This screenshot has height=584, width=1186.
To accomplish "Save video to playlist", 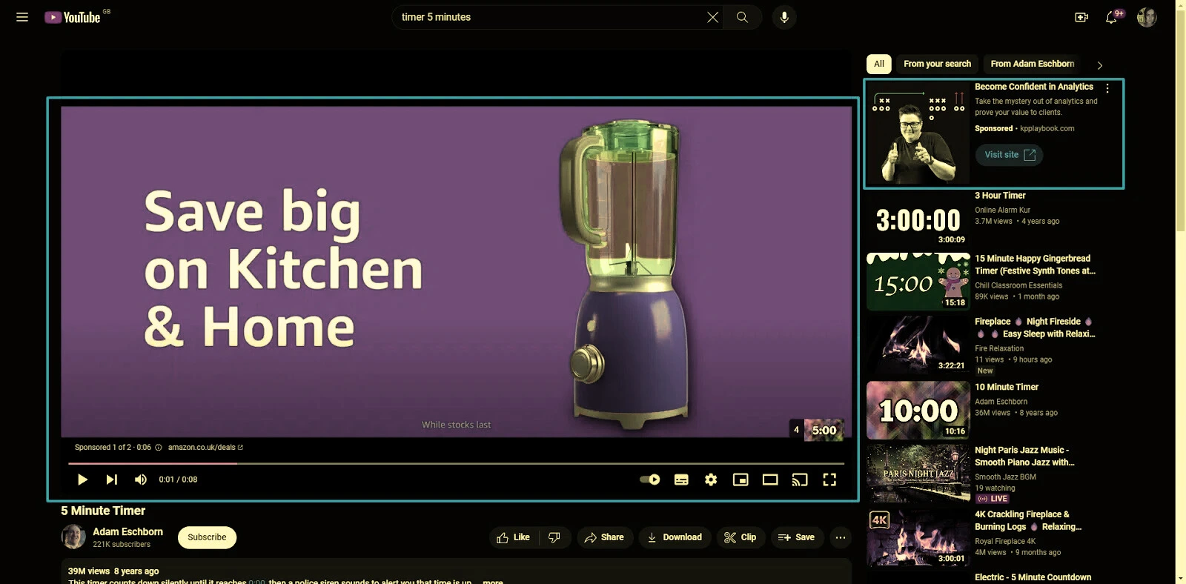I will point(797,537).
